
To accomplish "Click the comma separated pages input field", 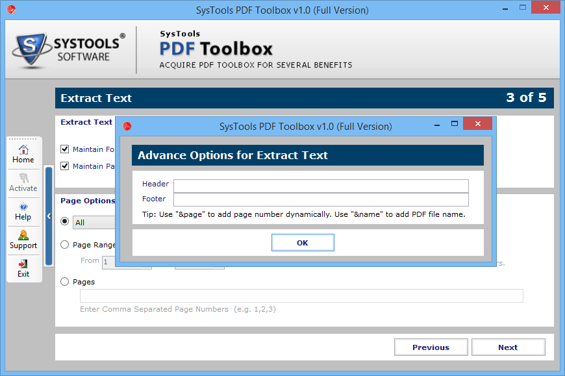I will pos(301,295).
